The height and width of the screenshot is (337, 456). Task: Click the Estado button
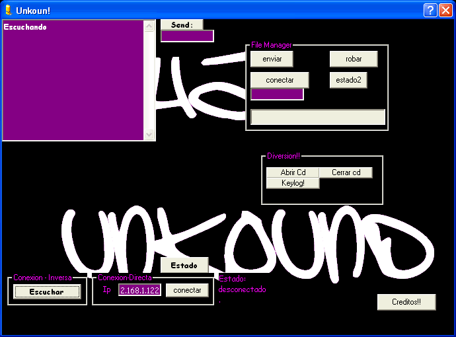pyautogui.click(x=184, y=265)
